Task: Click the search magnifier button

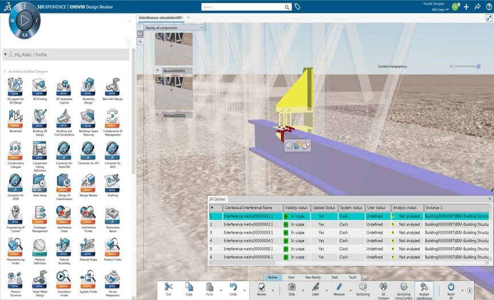Action: coord(287,7)
